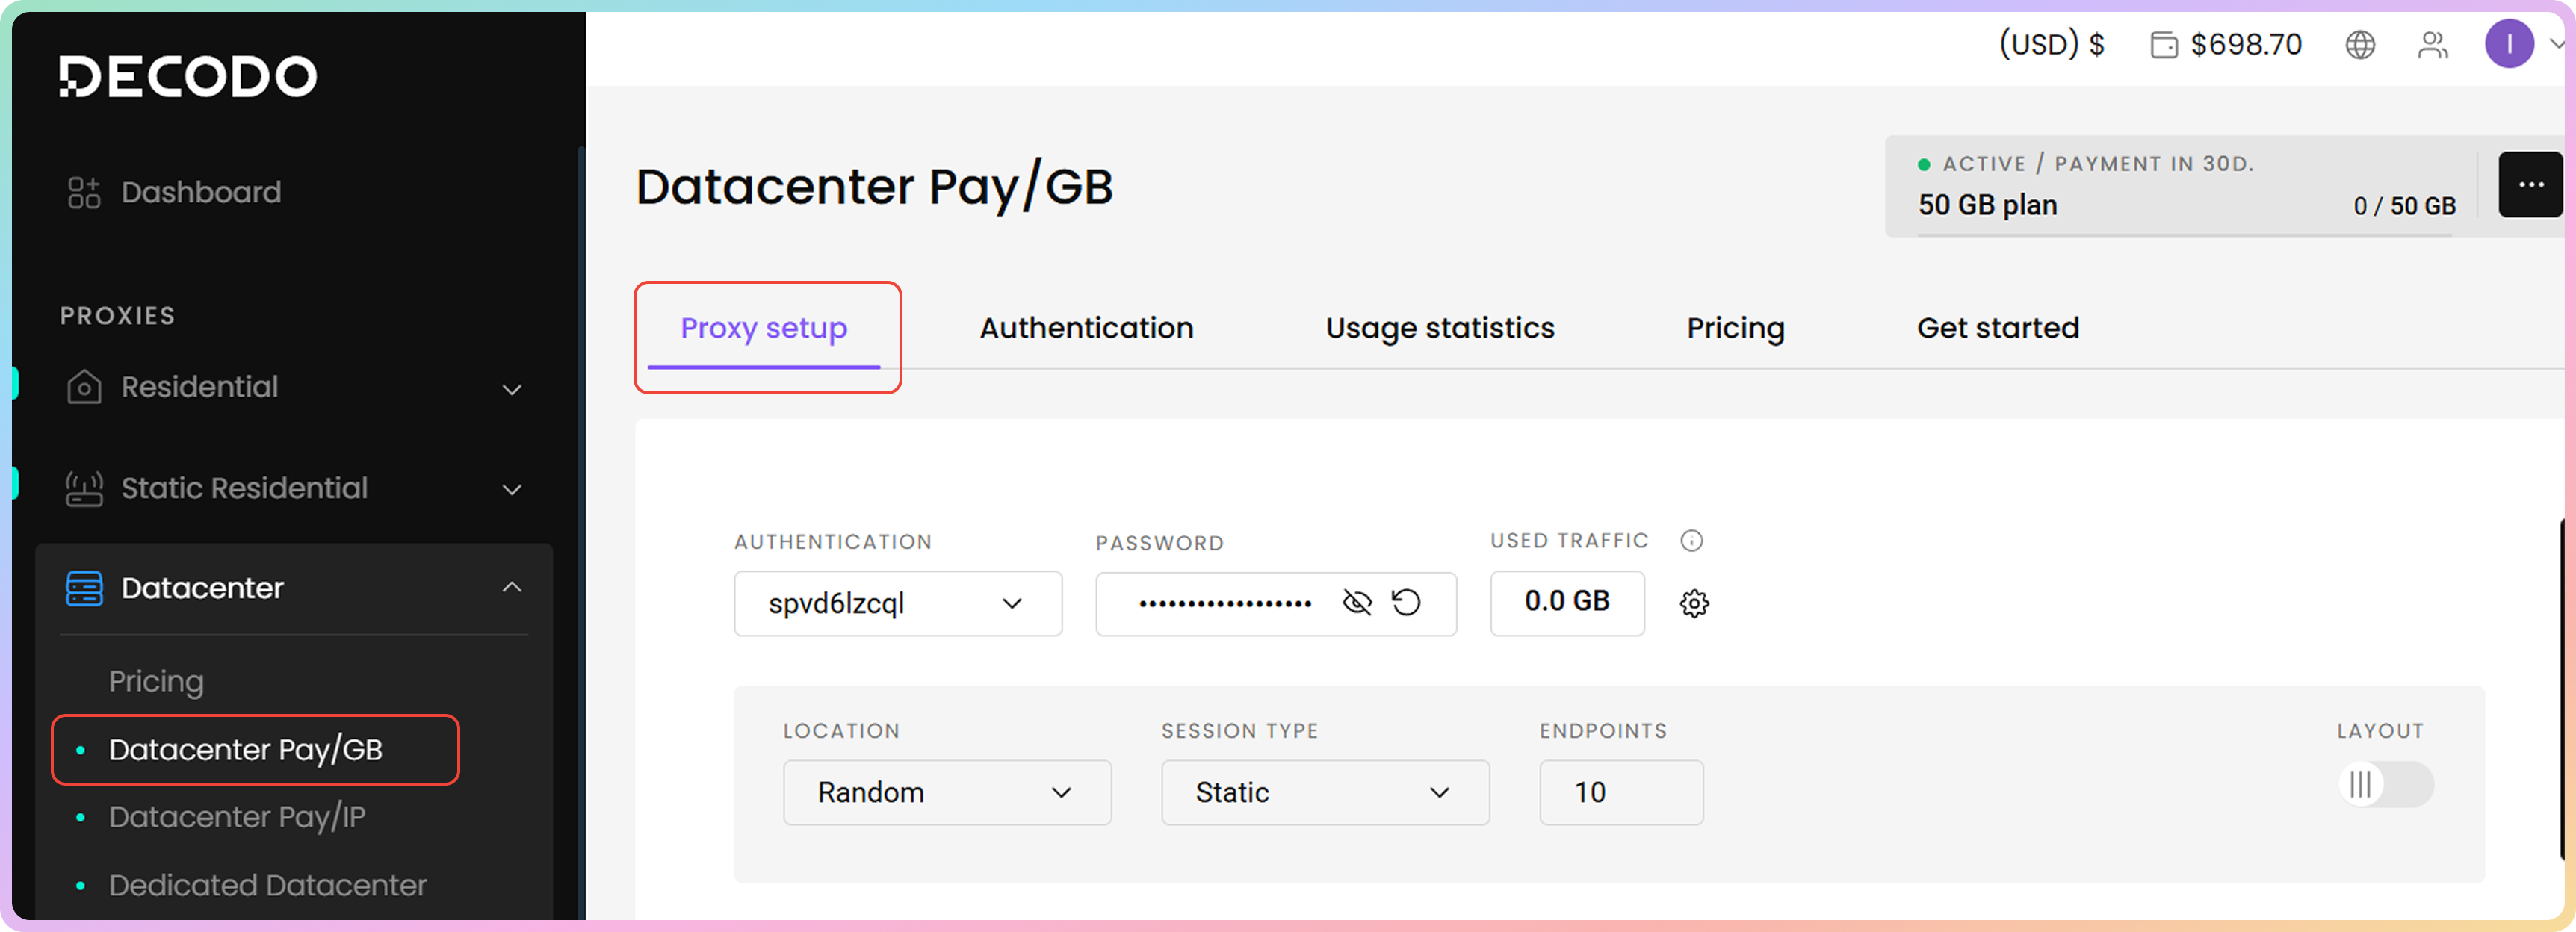
Task: Click the Decodo logo
Action: (187, 77)
